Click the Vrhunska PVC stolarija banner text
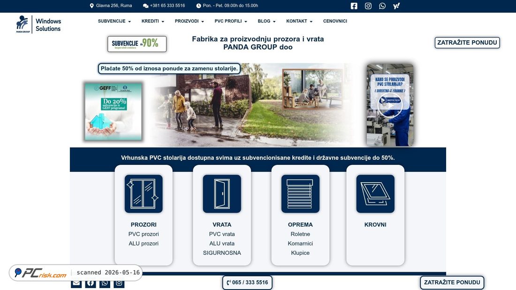The height and width of the screenshot is (290, 516). 258,158
